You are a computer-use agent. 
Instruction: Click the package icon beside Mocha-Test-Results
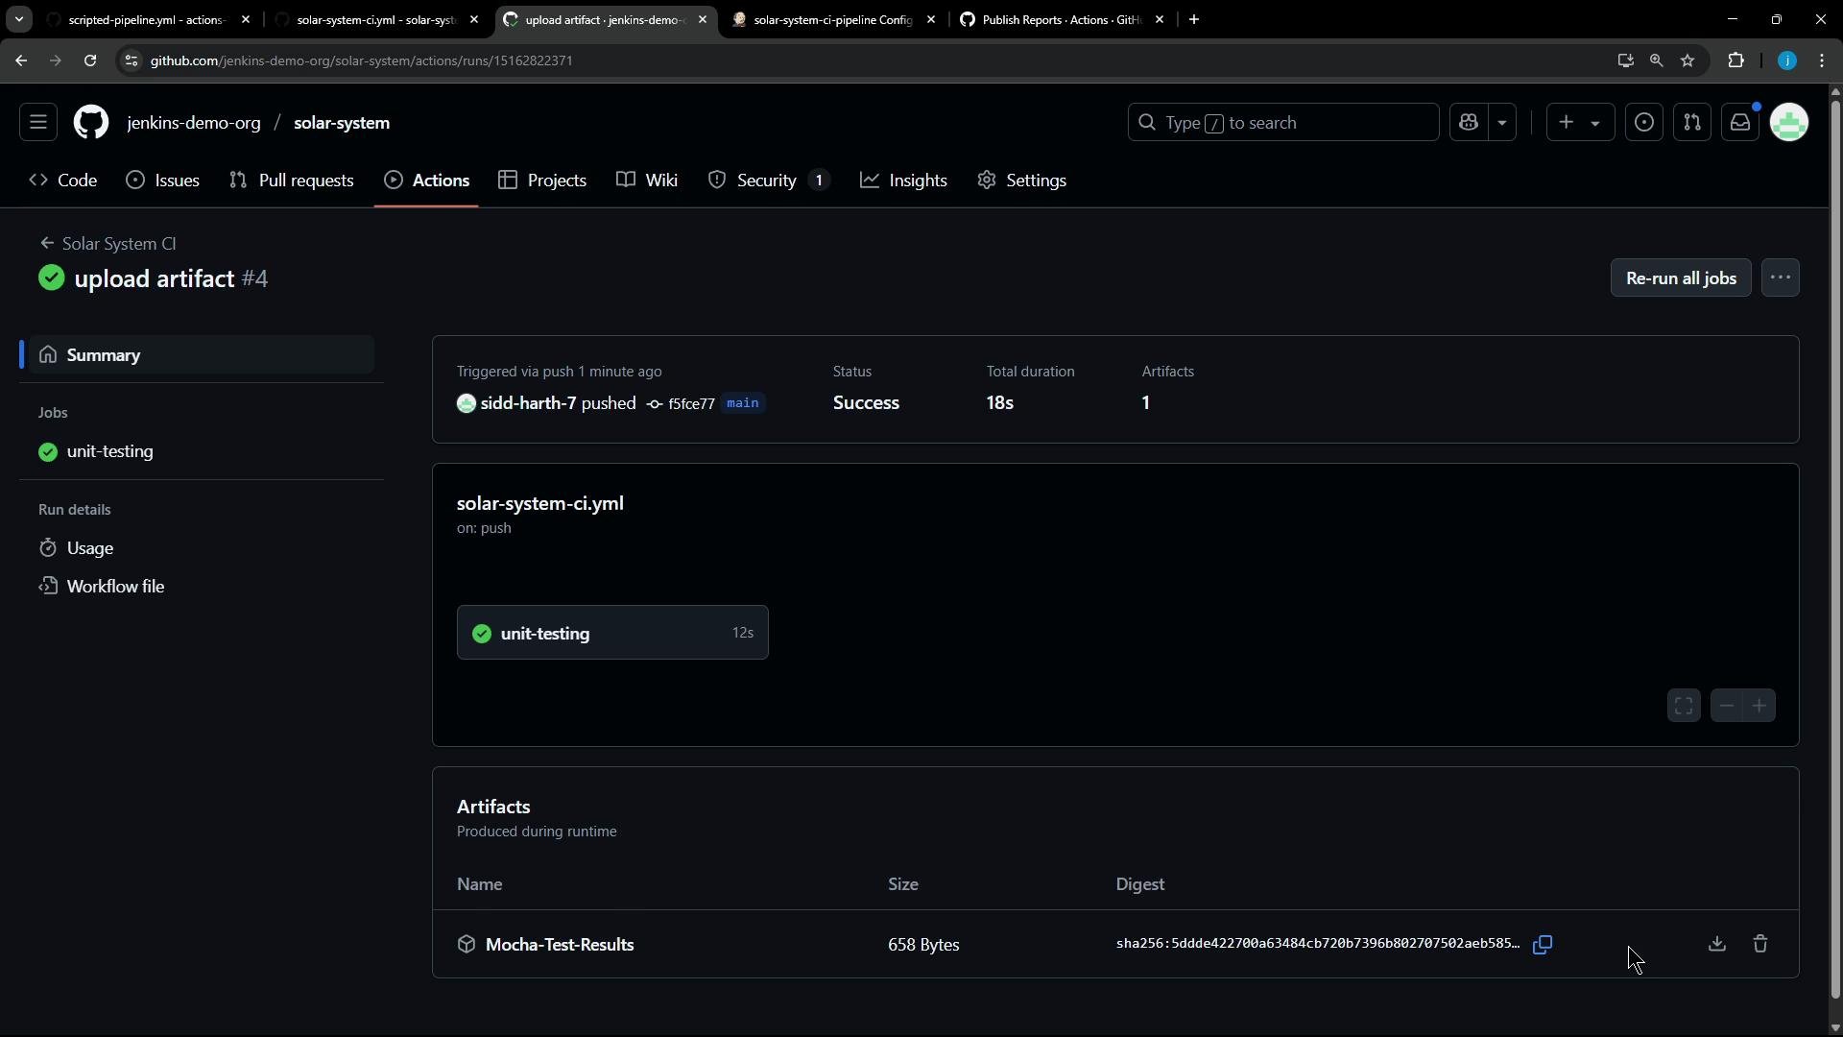pos(467,945)
